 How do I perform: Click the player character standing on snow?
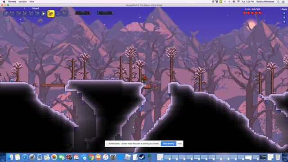[144, 79]
